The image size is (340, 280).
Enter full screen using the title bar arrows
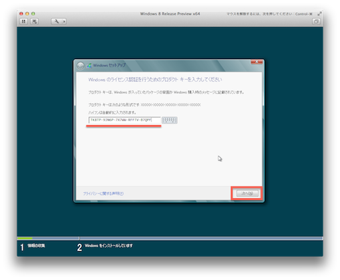click(x=319, y=13)
